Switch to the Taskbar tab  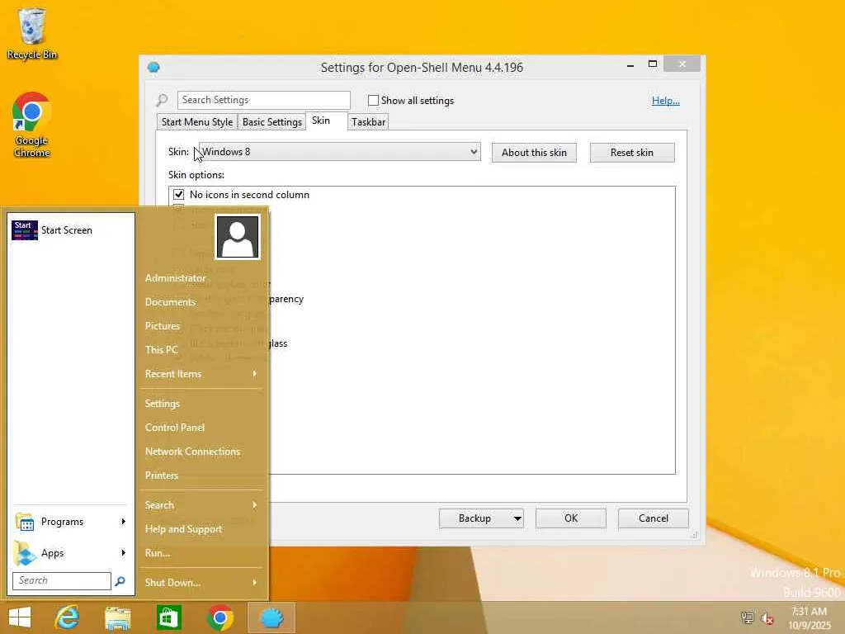tap(368, 122)
